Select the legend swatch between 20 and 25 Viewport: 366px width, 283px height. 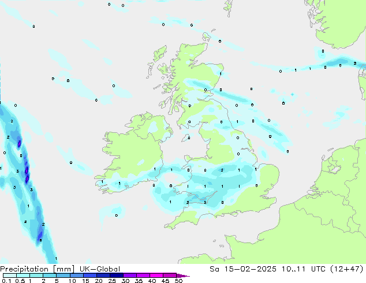(103, 275)
